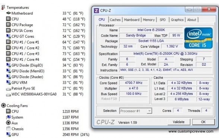The width and height of the screenshot is (219, 138).
Task: Open the Mainboard tab
Action: [x=132, y=20]
